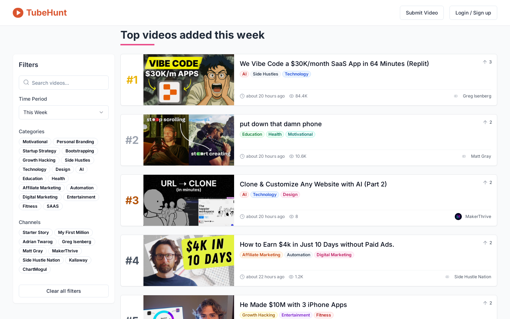The image size is (510, 319).
Task: Open the URL to CLONE thumbnail
Action: 189,200
